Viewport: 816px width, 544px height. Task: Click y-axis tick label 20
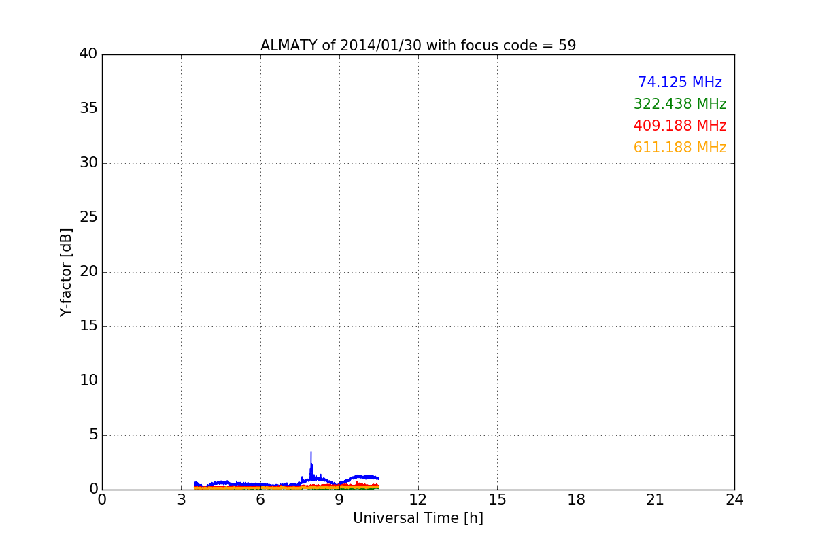tap(88, 271)
